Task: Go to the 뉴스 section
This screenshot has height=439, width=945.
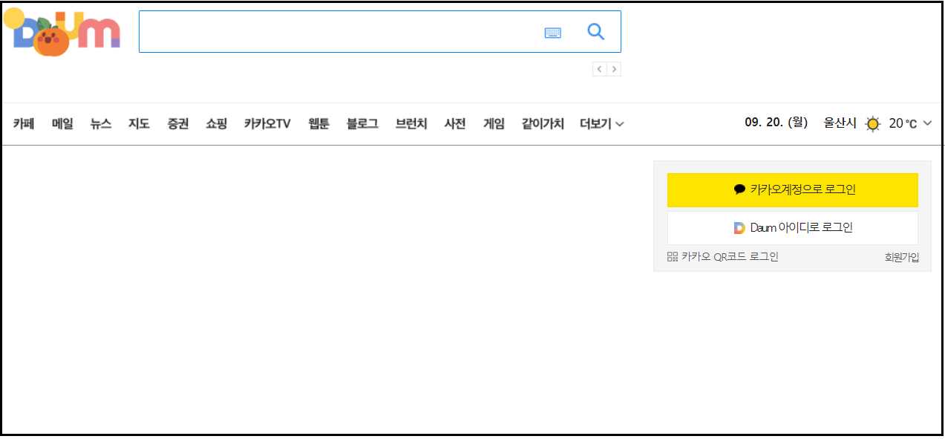Action: coord(101,124)
